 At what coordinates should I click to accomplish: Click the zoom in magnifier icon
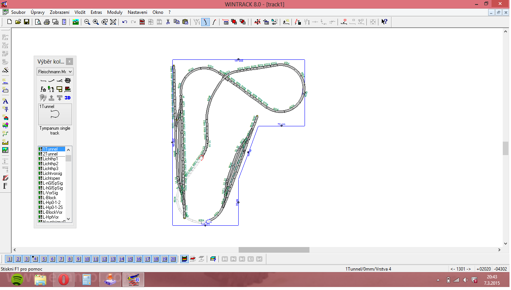click(x=96, y=22)
